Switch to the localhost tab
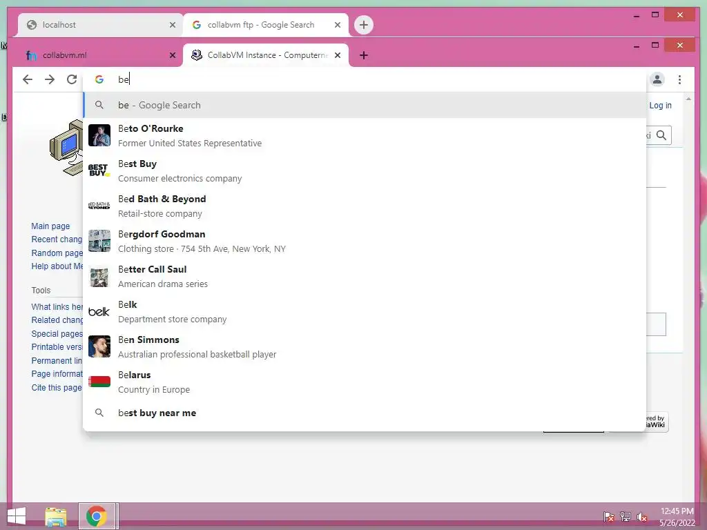 click(100, 25)
